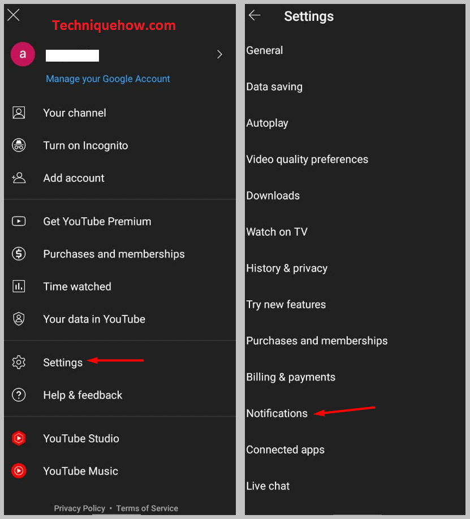Click the Add account person-plus icon

click(19, 178)
